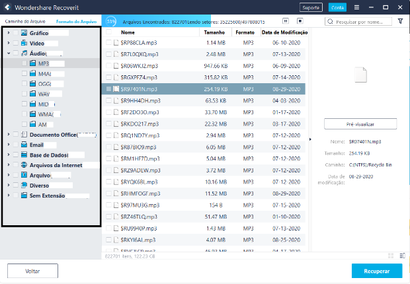
Task: Collapse the Áudio category tree
Action: pos(8,53)
